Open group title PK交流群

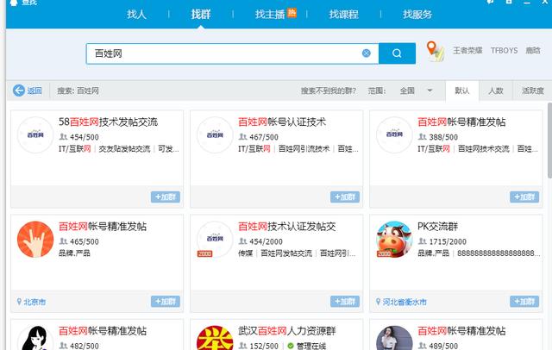pyautogui.click(x=437, y=227)
